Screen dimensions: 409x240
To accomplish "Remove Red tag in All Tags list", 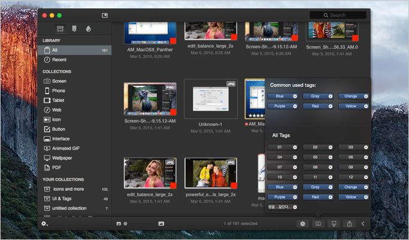I will pyautogui.click(x=331, y=197).
